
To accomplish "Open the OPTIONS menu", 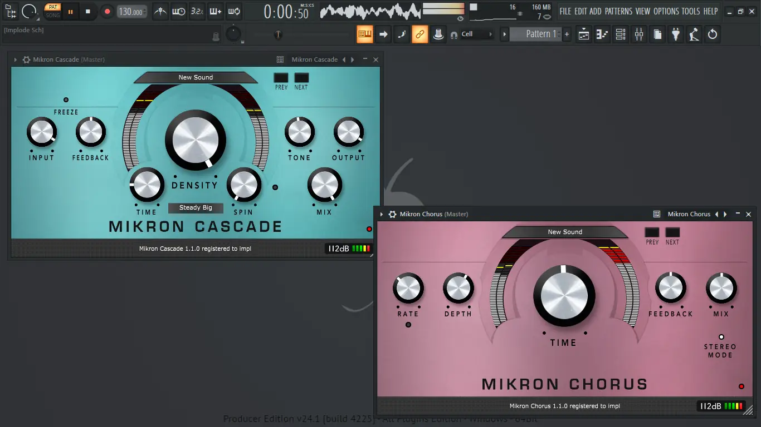I will tap(666, 11).
